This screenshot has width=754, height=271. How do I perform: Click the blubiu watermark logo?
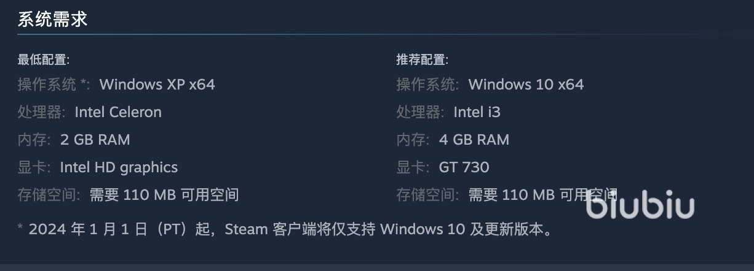pos(640,205)
